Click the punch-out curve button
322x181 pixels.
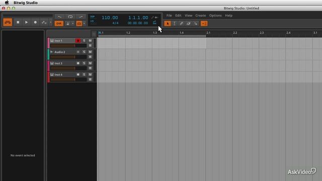(80, 17)
